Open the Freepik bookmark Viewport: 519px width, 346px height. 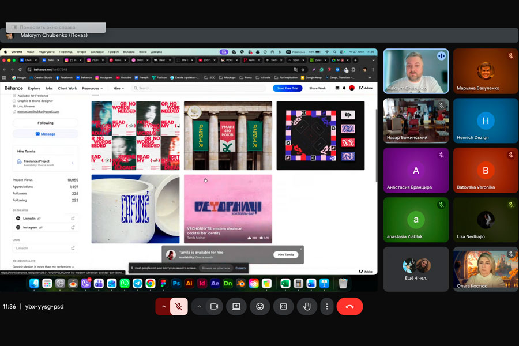coord(141,78)
